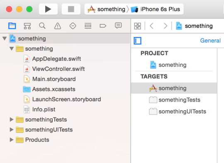Click the Assets.xcassets folder icon
This screenshot has width=224, height=163.
click(x=27, y=89)
